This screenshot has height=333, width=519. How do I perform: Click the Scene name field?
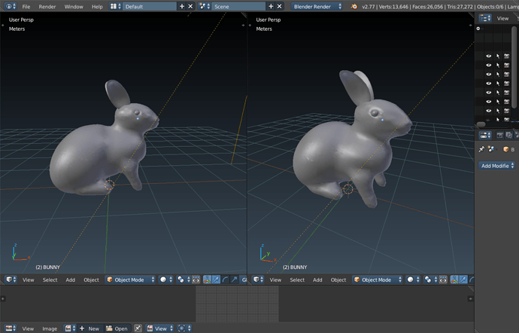point(237,6)
